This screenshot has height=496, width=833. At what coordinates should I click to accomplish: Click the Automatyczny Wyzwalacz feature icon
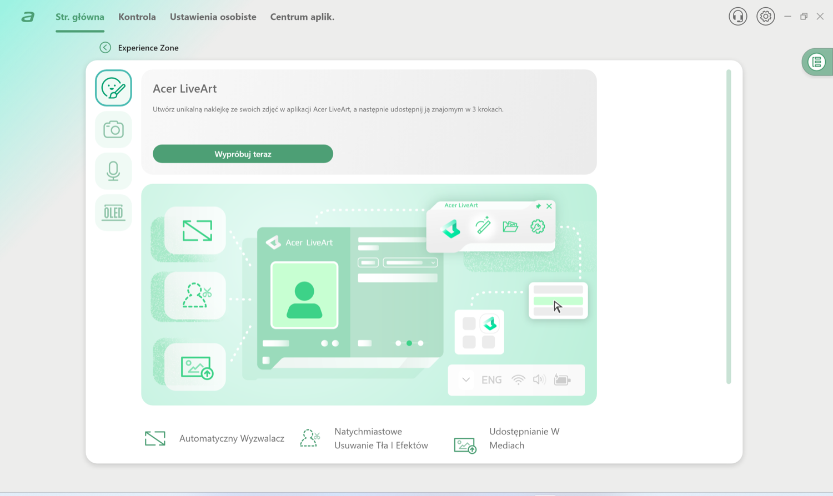tap(155, 438)
